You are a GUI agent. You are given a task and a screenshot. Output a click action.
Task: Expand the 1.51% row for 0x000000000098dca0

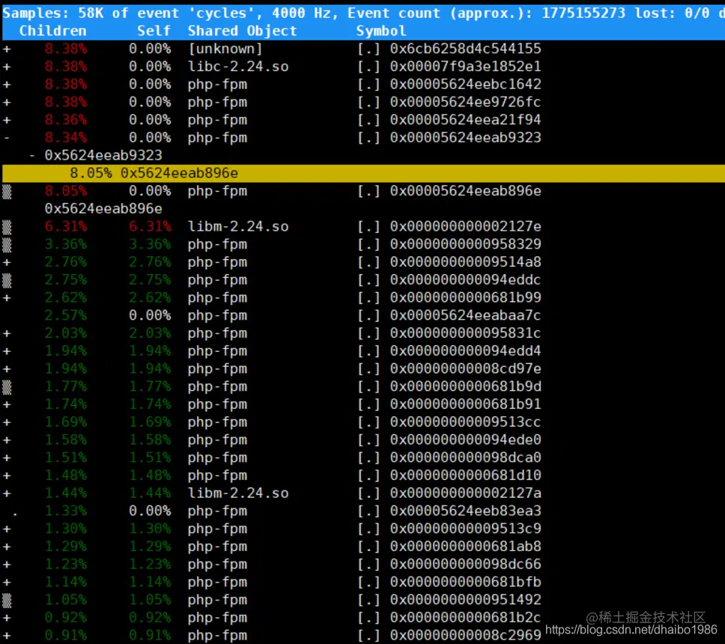tap(7, 458)
